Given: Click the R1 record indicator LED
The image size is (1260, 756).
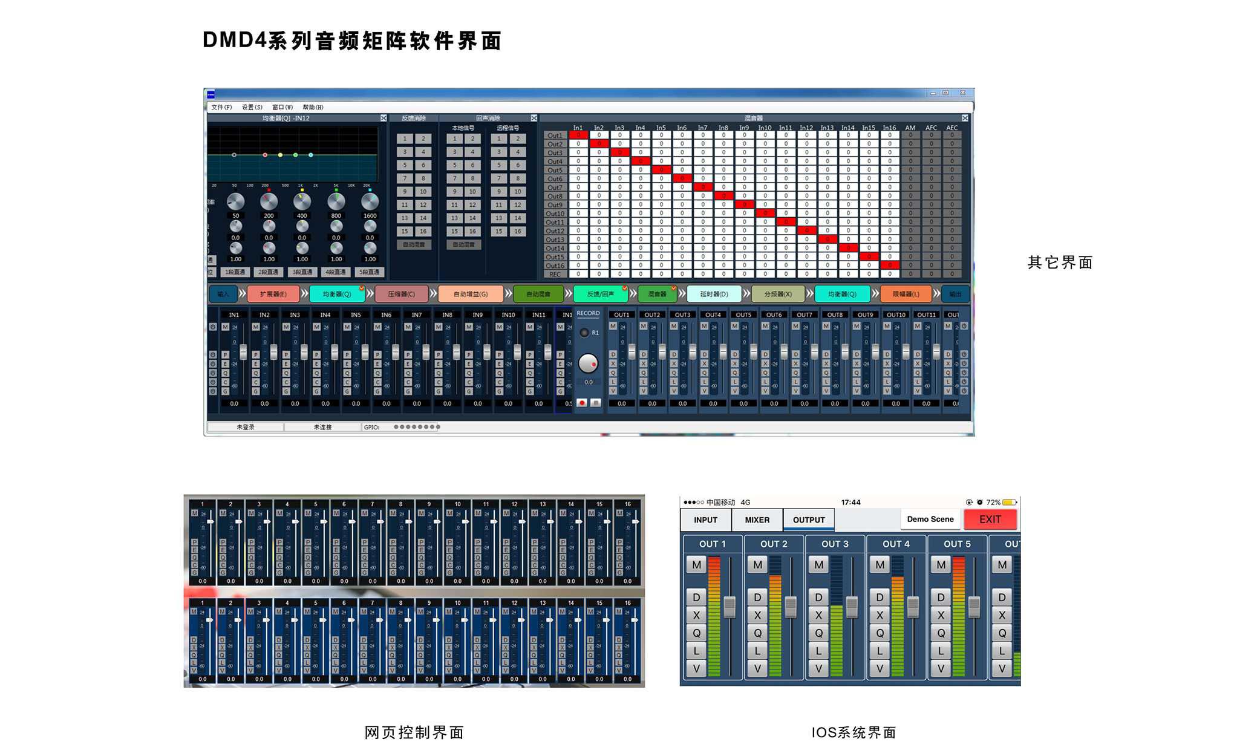Looking at the screenshot, I should point(584,333).
